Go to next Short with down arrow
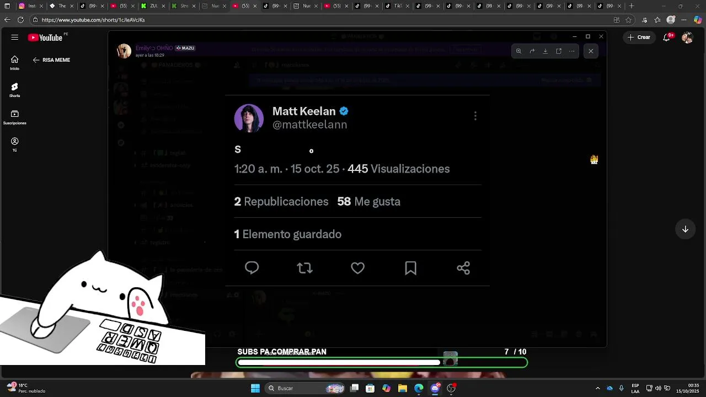 [x=685, y=229]
